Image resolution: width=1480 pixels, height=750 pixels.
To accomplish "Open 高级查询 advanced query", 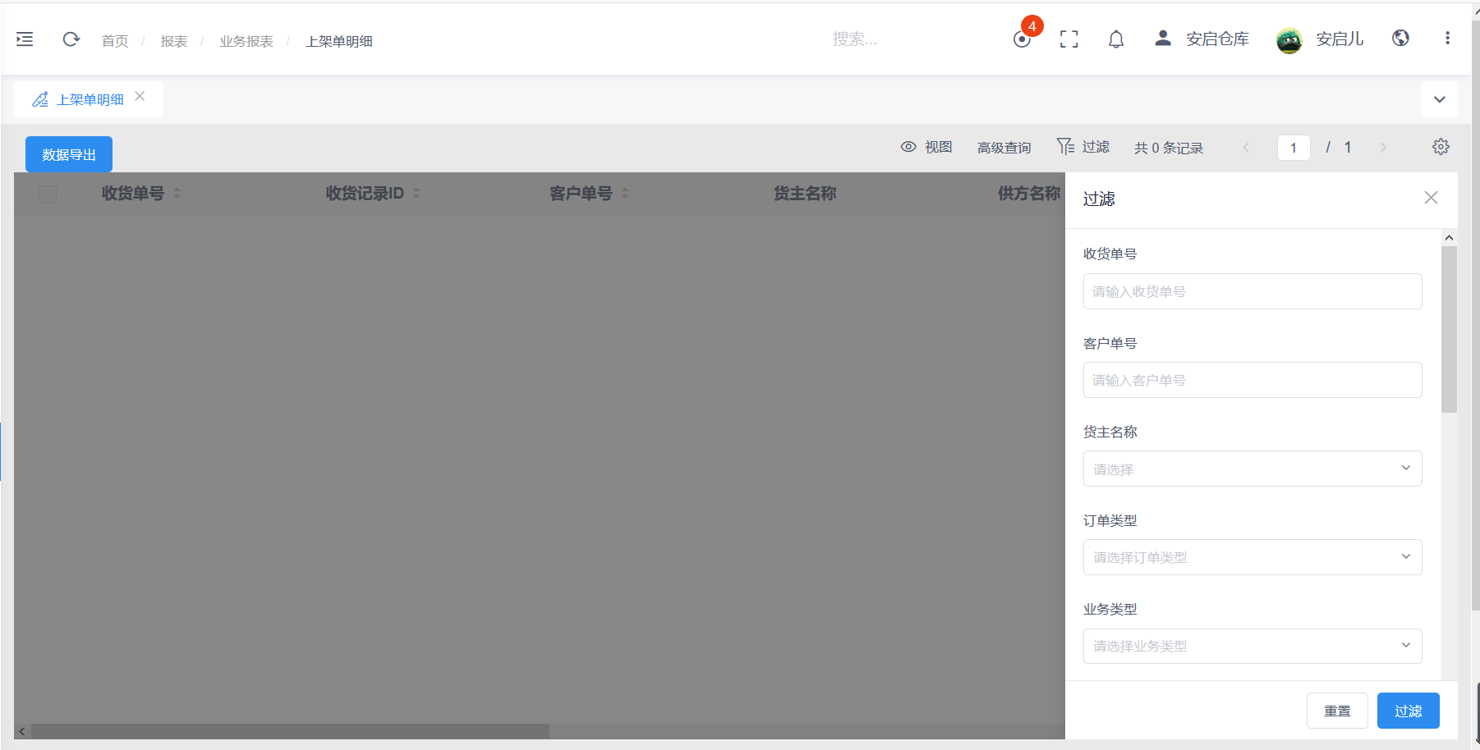I will [1004, 148].
